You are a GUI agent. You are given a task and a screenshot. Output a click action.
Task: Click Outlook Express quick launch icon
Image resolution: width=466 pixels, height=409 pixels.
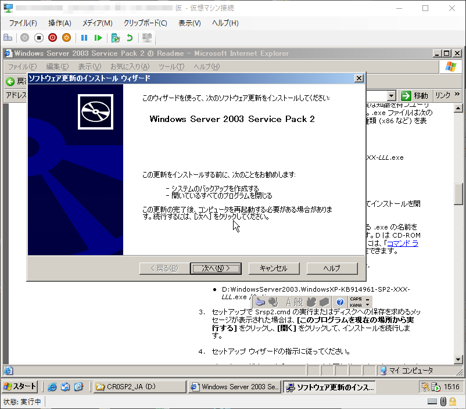point(65,387)
